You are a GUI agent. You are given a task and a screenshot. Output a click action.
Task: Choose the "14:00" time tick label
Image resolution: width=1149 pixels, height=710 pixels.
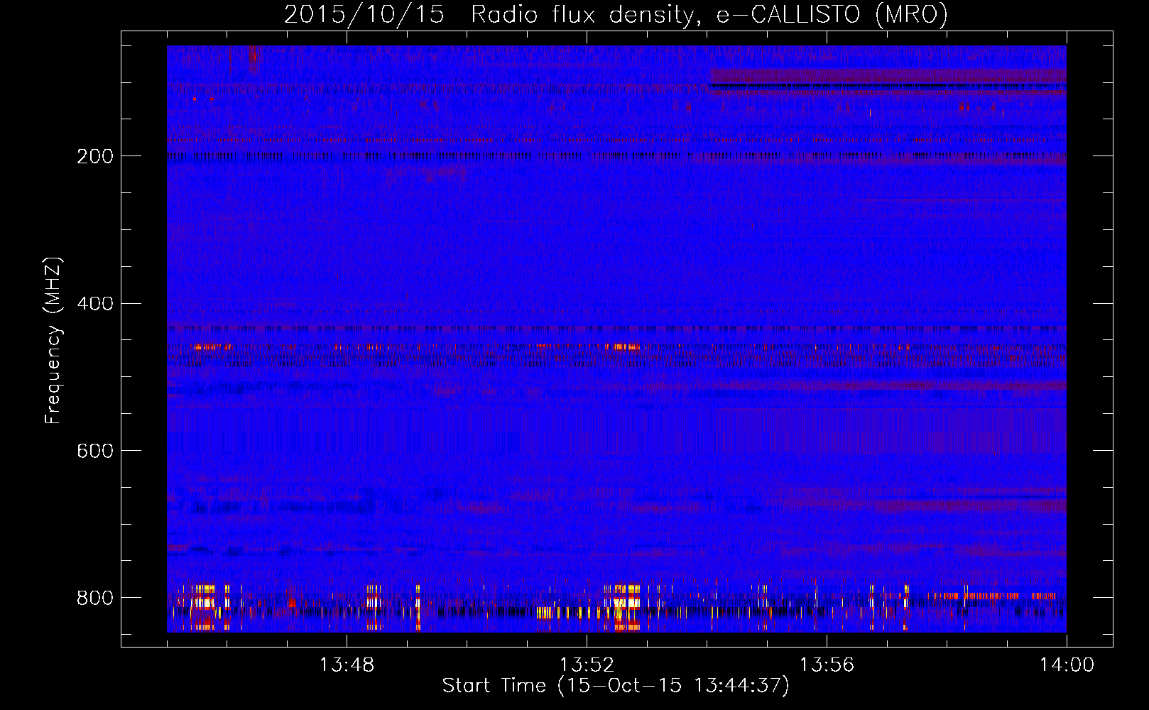tap(1067, 665)
